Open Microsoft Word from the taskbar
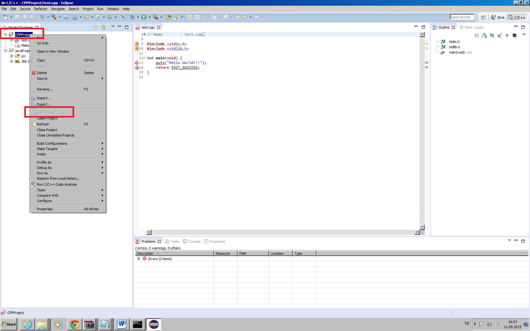This screenshot has width=530, height=331. (122, 324)
